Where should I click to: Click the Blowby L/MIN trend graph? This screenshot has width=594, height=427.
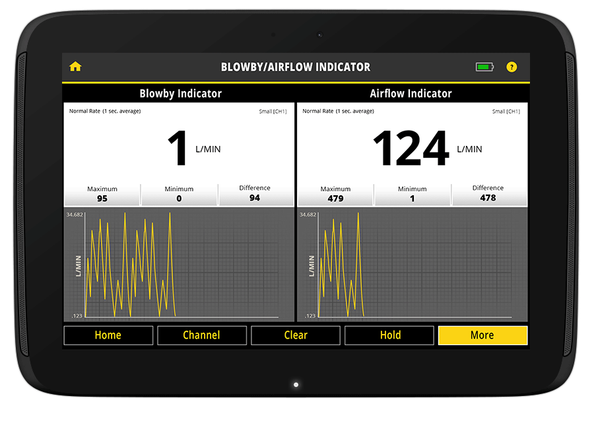click(x=180, y=264)
